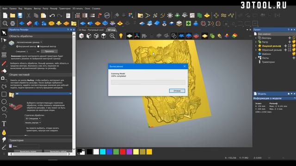Click the Paste clipboard icon
The width and height of the screenshot is (296, 166).
[x=43, y=15]
